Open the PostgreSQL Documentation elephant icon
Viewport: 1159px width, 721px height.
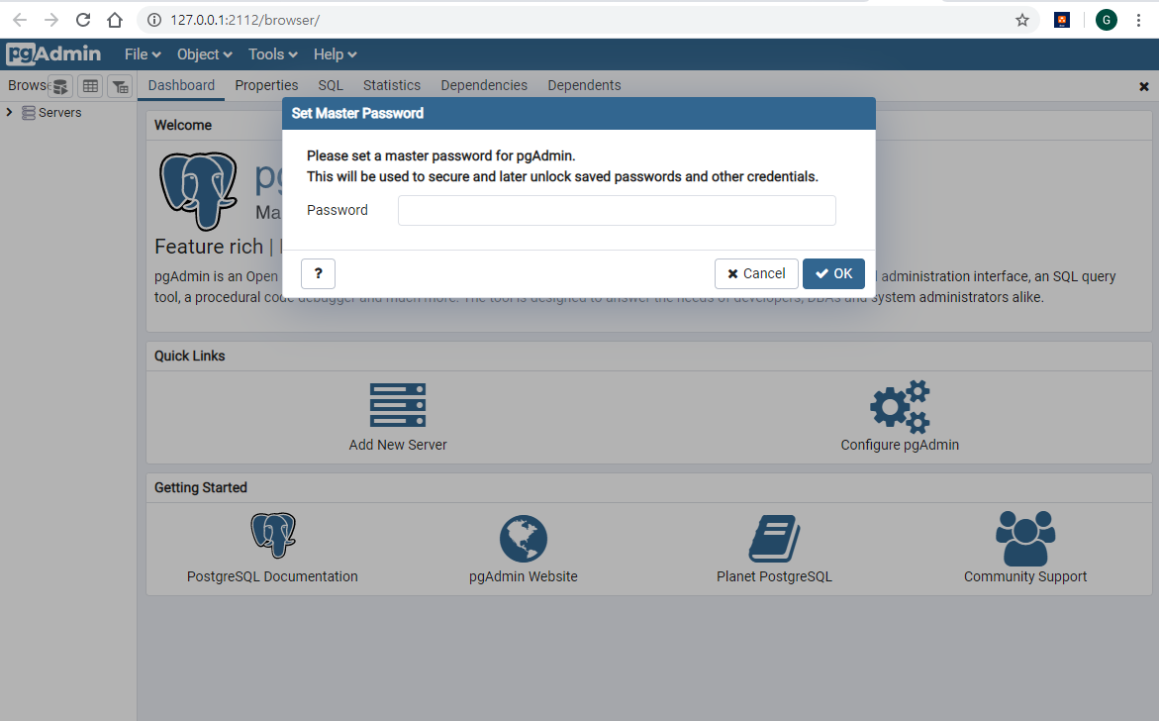tap(273, 535)
